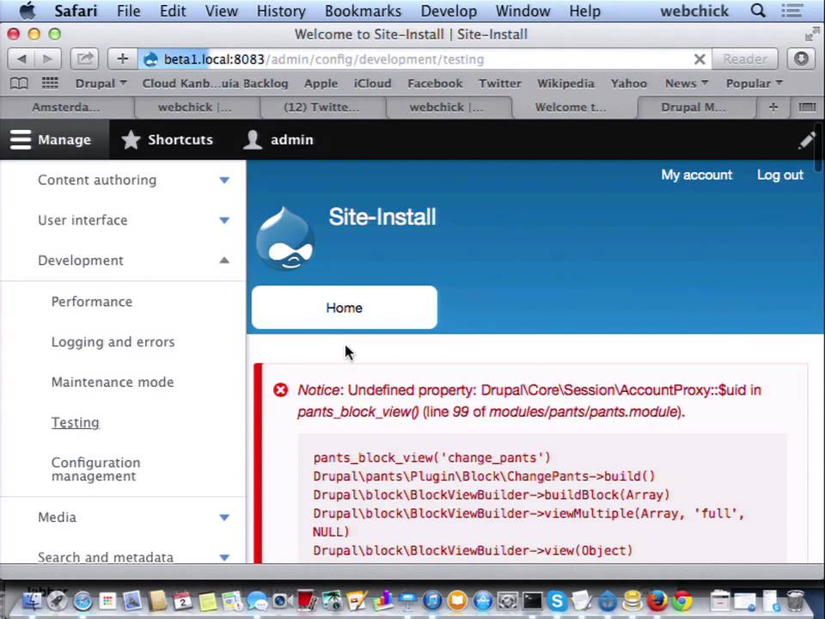This screenshot has height=619, width=825.
Task: Click the pencil edit icon in Drupal toolbar
Action: [x=806, y=140]
